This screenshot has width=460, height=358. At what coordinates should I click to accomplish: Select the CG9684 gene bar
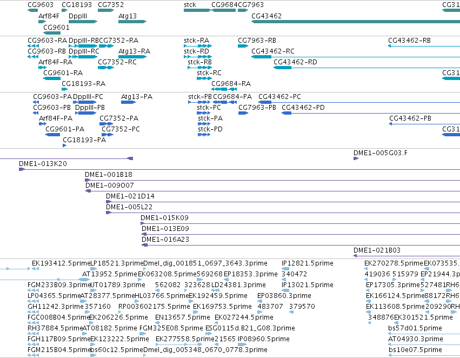pos(224,11)
